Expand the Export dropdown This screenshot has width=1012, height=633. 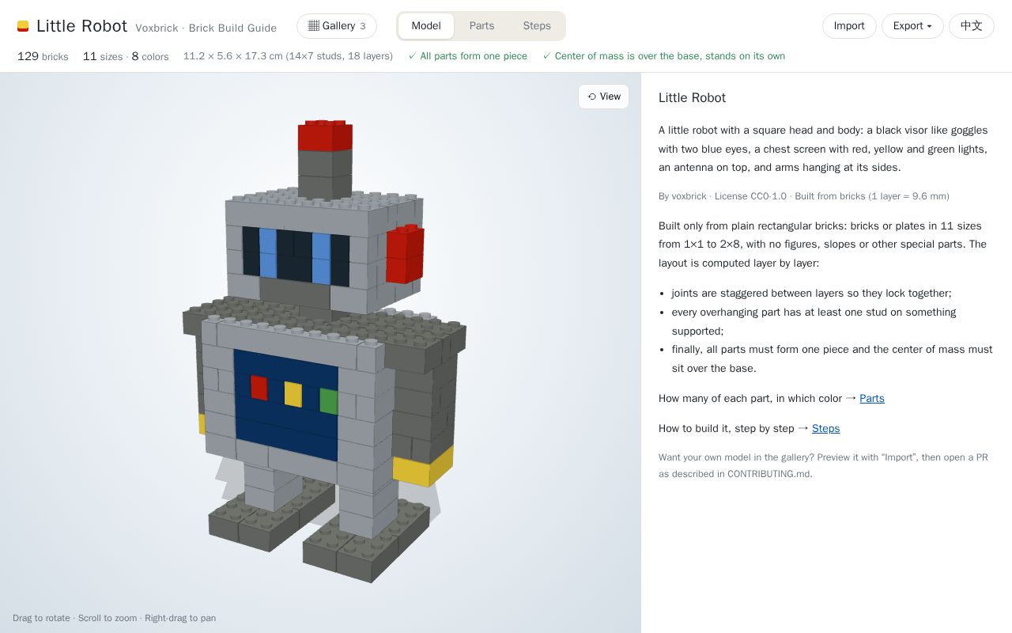coord(912,26)
